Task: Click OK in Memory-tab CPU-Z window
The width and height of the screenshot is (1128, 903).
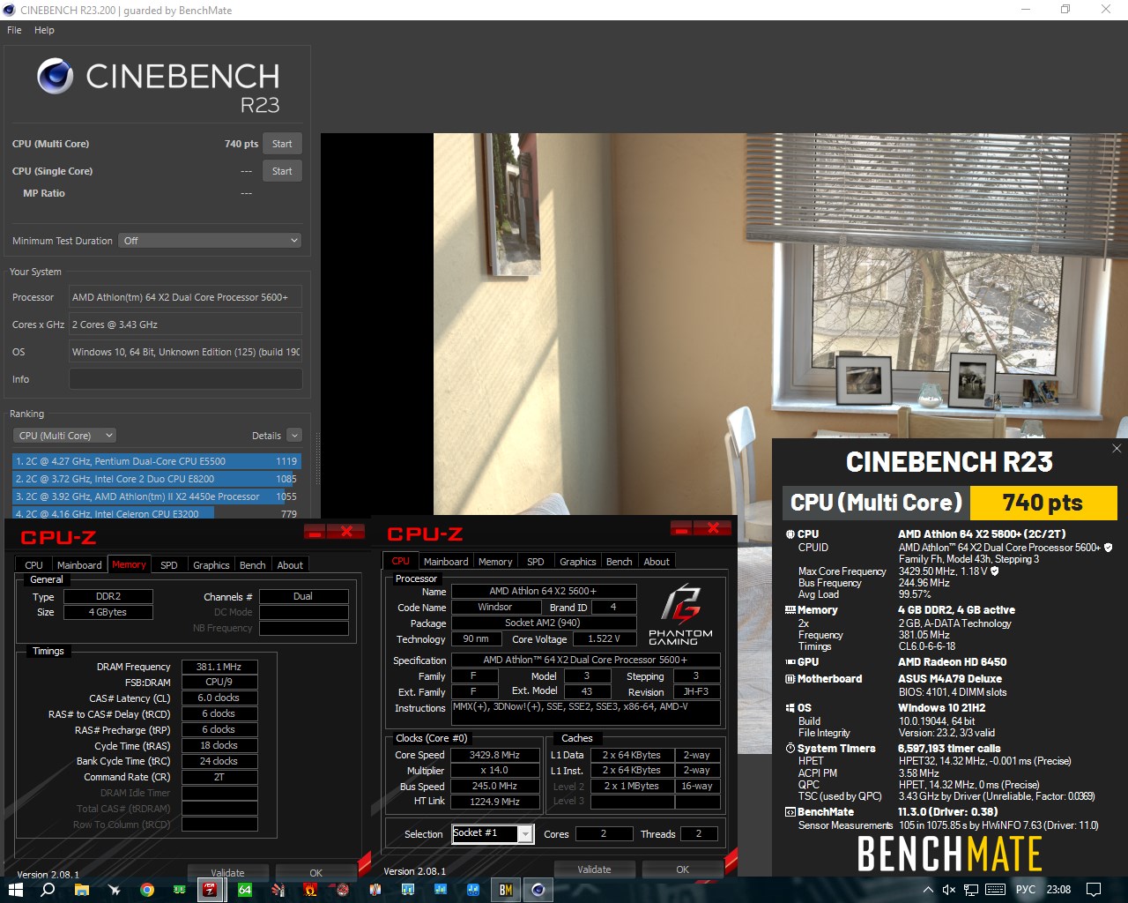Action: (x=315, y=873)
